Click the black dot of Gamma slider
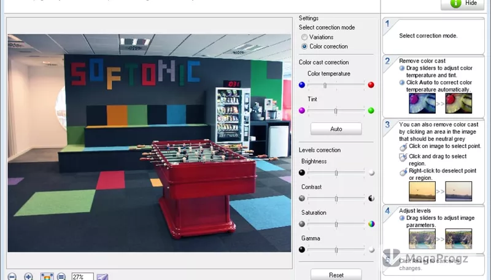Screen dimensions: 491x280 pos(302,250)
